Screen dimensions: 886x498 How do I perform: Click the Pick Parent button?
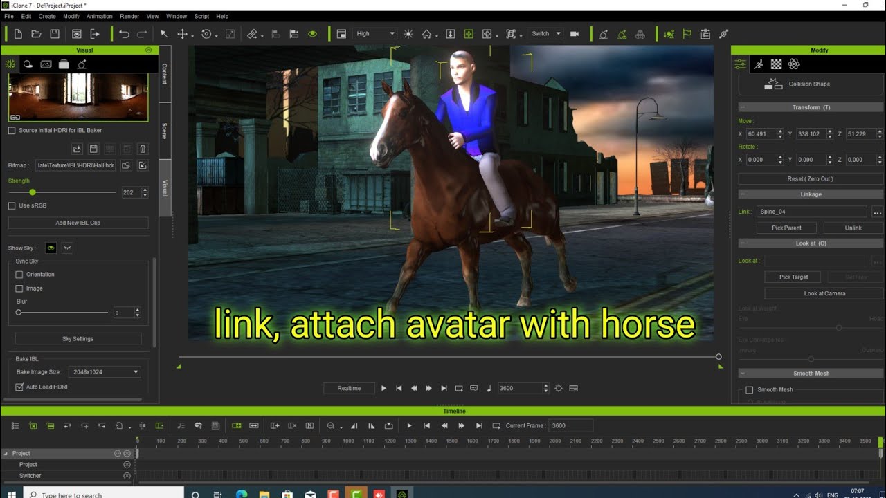pos(786,228)
